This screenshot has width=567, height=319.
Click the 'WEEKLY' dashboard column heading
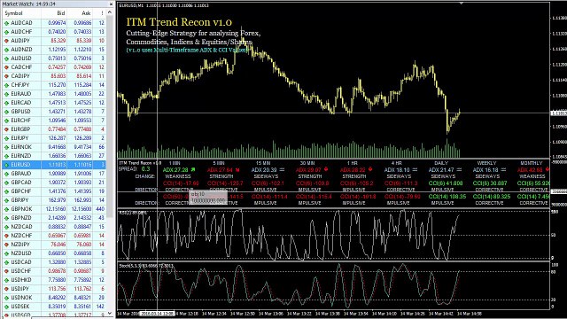[486, 163]
